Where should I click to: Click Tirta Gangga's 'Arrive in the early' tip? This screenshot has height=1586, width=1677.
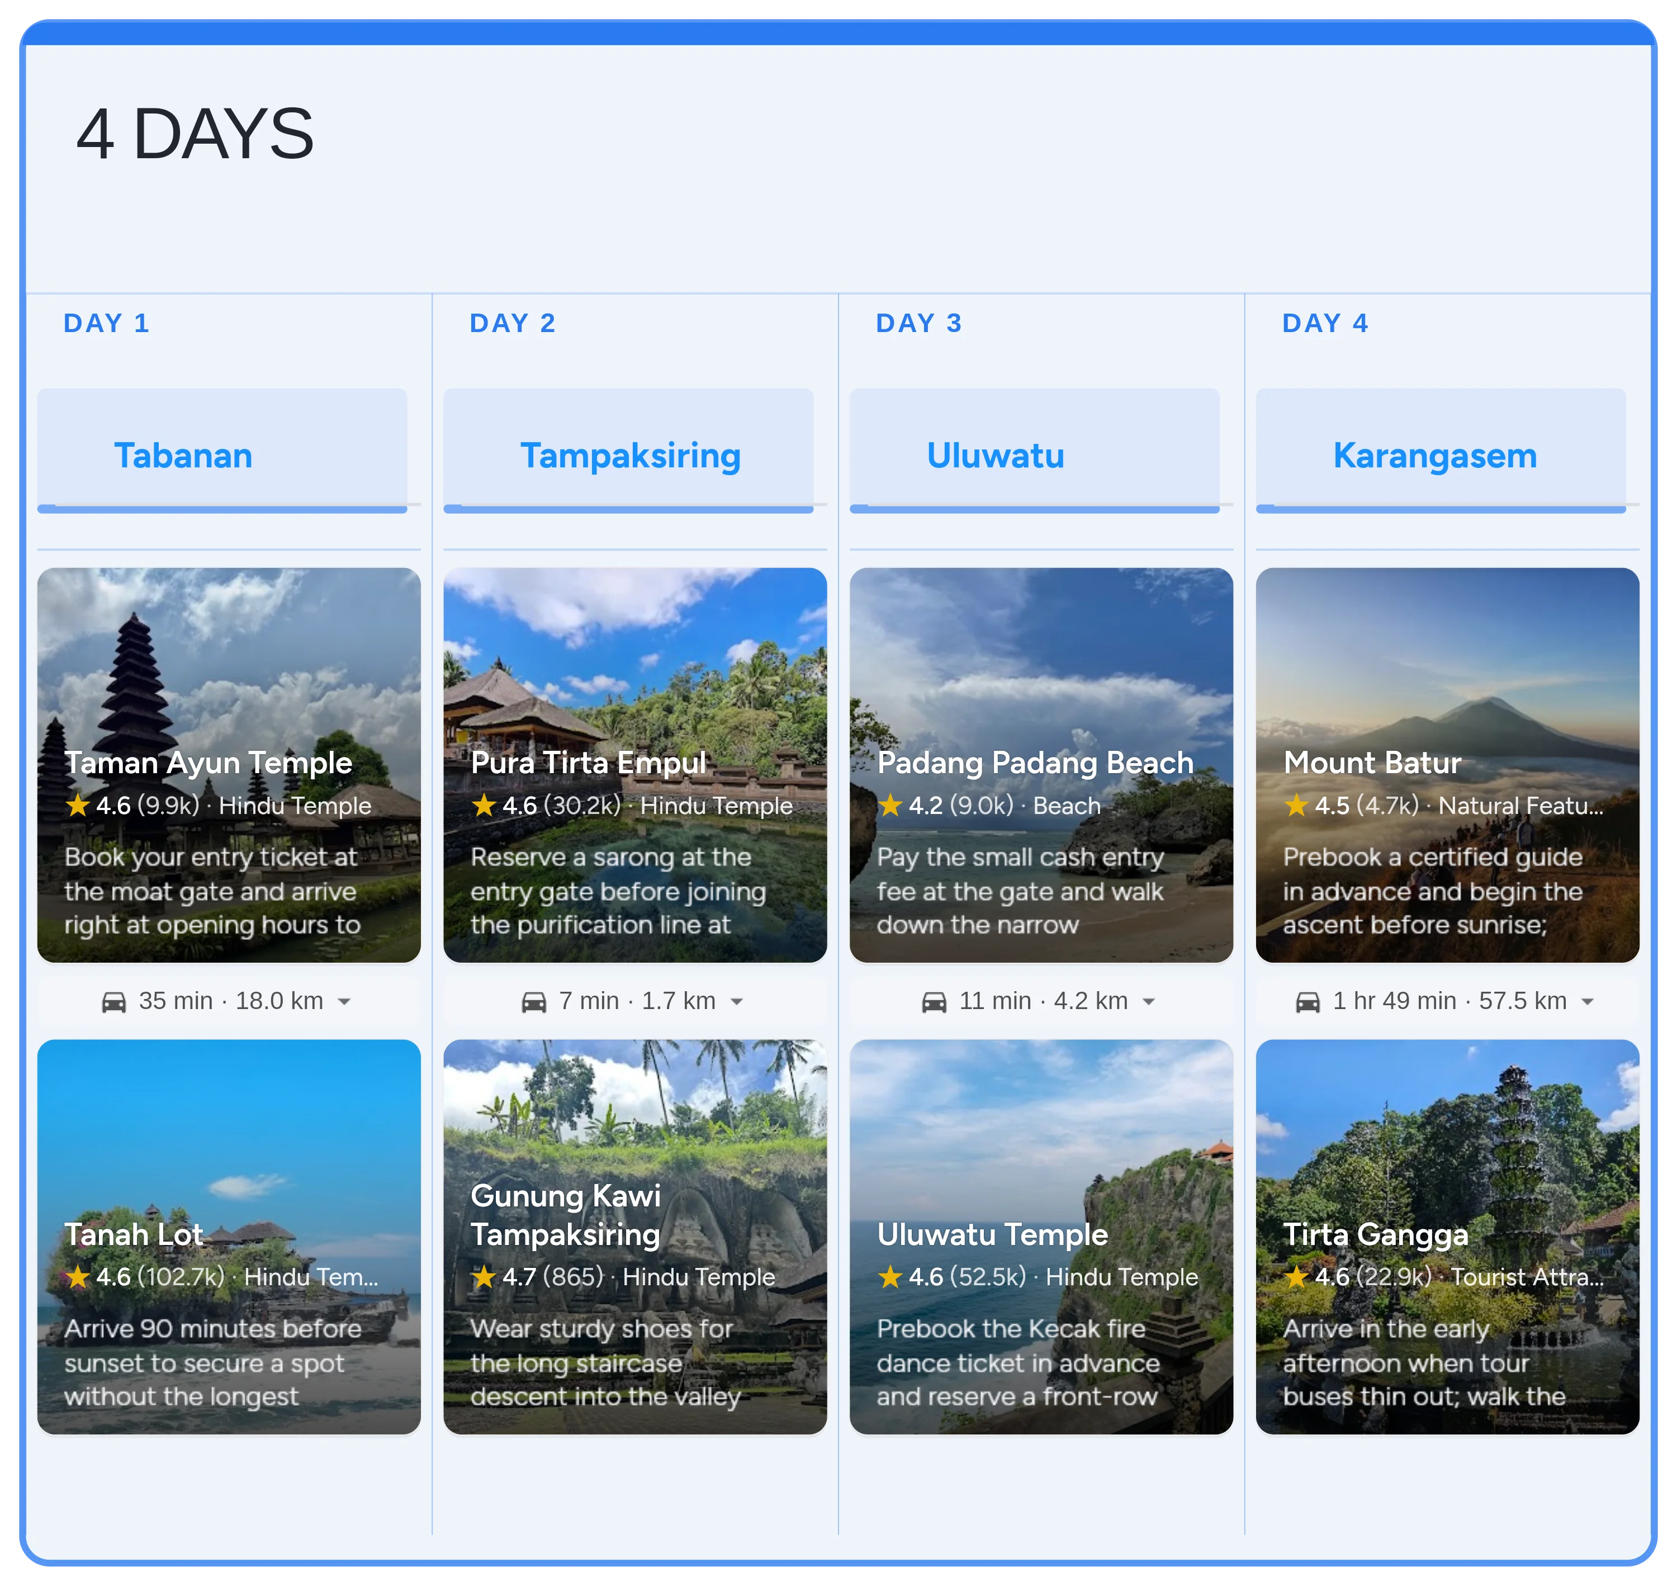[1424, 1363]
